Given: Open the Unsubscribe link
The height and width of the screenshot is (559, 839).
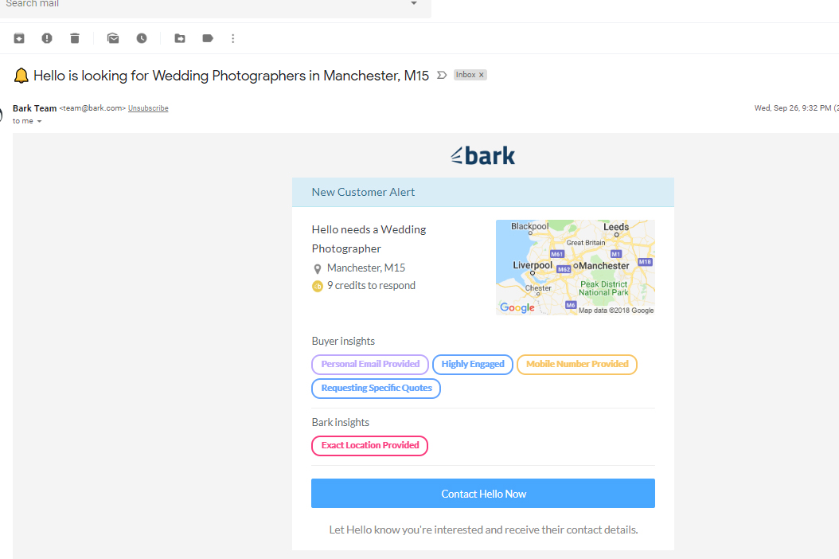Looking at the screenshot, I should point(148,107).
